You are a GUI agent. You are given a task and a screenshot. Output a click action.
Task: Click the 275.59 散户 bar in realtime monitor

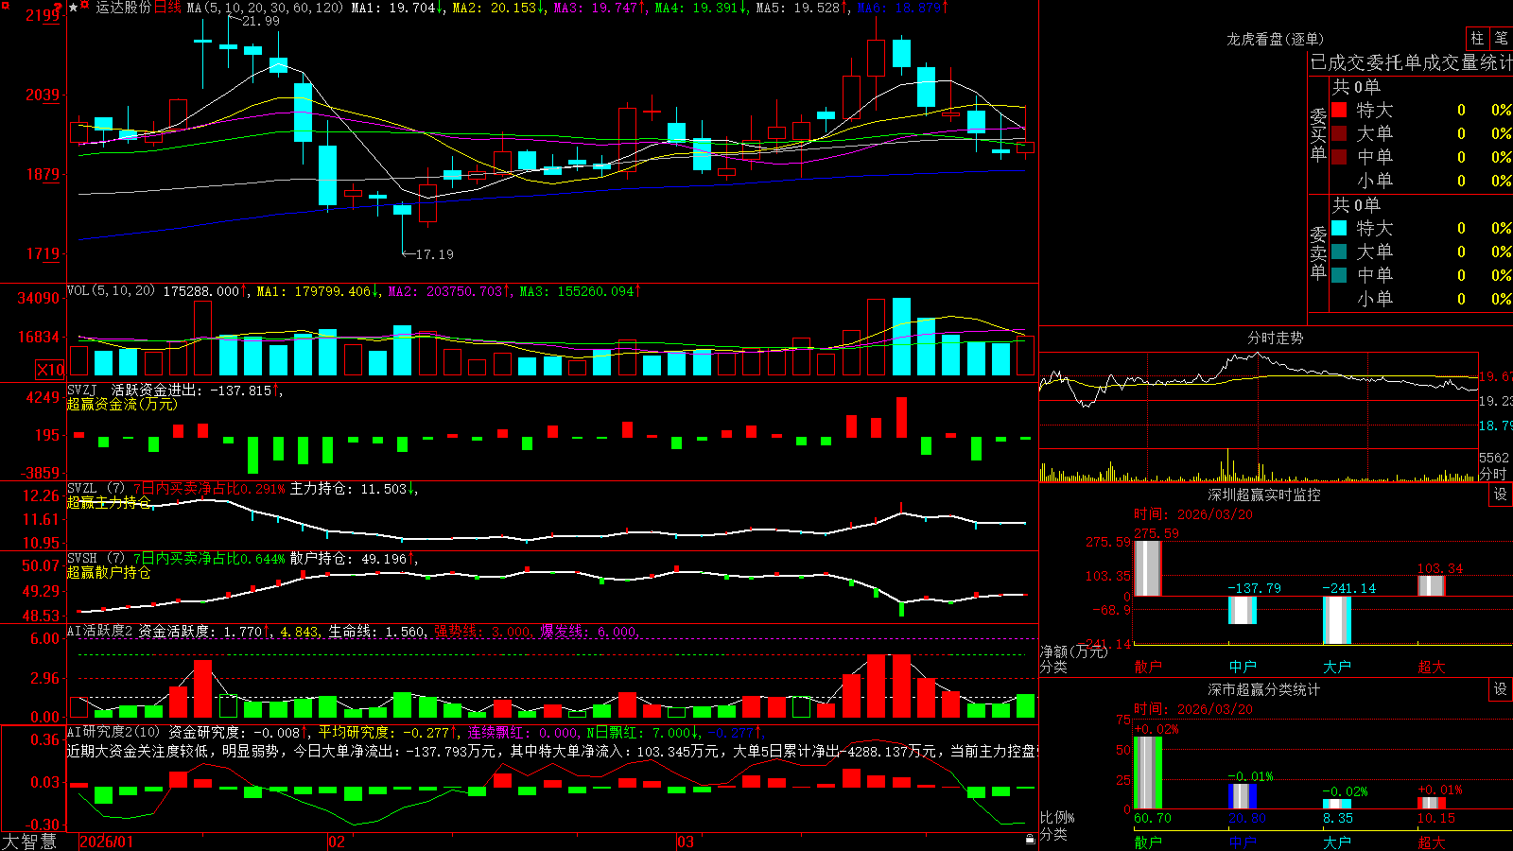click(x=1148, y=568)
